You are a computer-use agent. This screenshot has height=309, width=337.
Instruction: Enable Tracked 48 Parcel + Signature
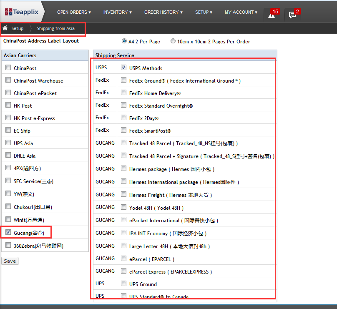pos(123,156)
